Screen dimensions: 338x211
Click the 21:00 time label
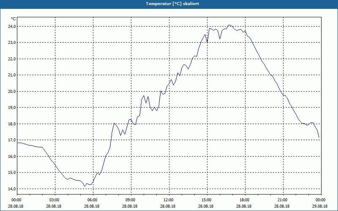(282, 200)
